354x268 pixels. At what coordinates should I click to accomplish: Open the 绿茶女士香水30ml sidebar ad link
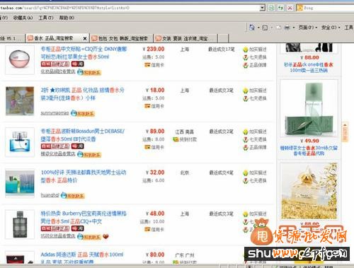309,151
